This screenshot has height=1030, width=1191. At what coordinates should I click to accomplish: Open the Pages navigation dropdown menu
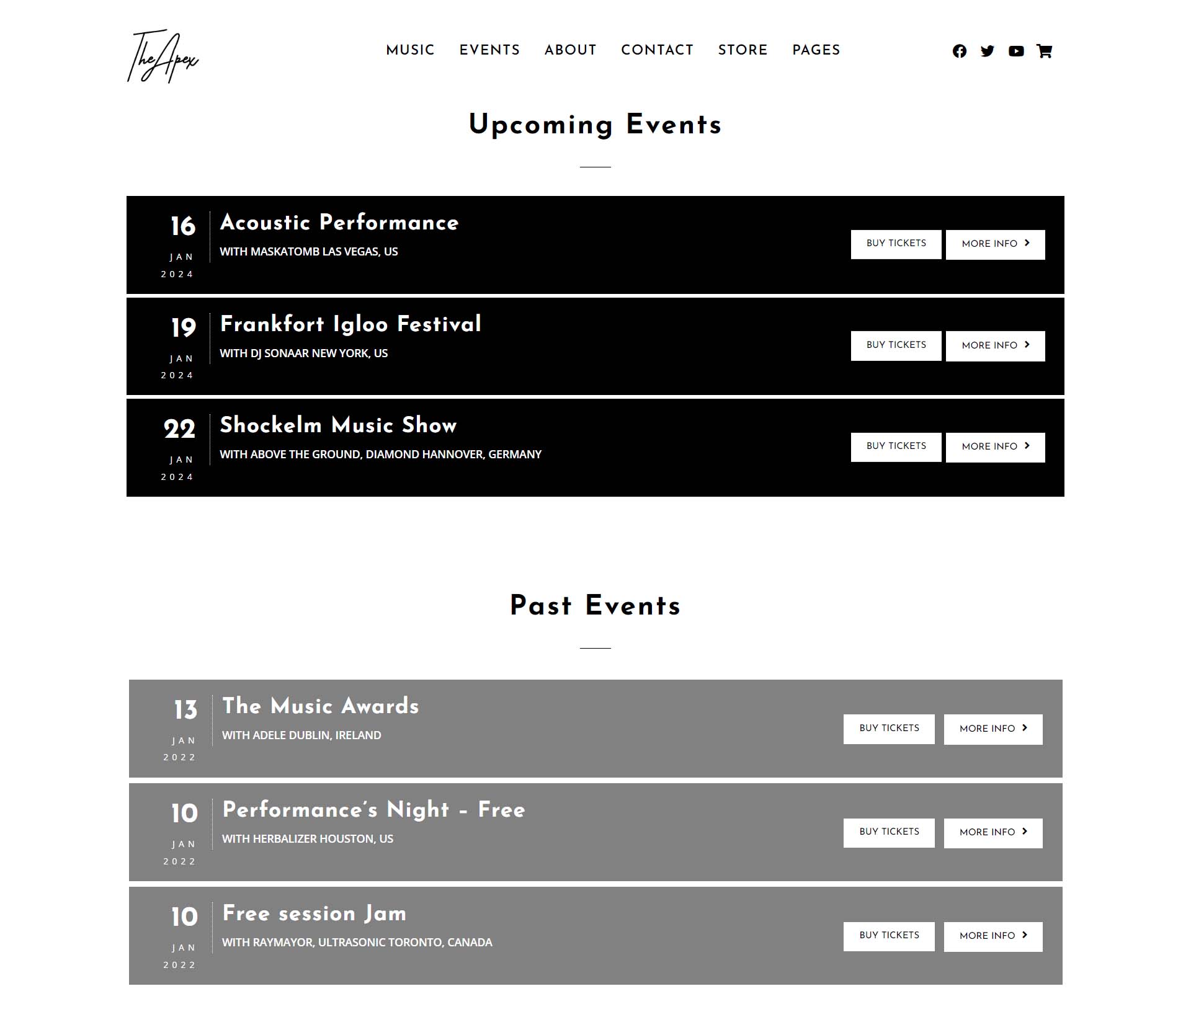pyautogui.click(x=815, y=51)
